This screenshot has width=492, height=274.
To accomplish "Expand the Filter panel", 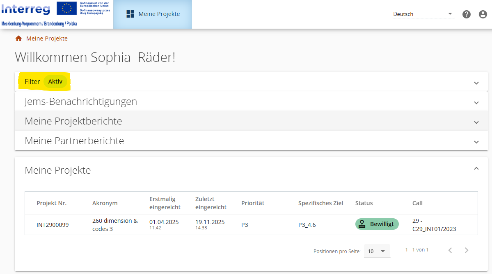I will click(x=476, y=83).
